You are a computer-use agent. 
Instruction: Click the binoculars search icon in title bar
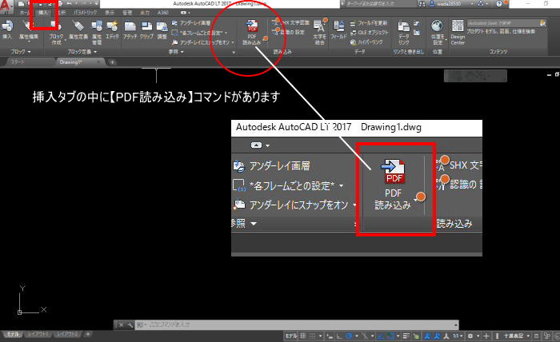point(422,3)
